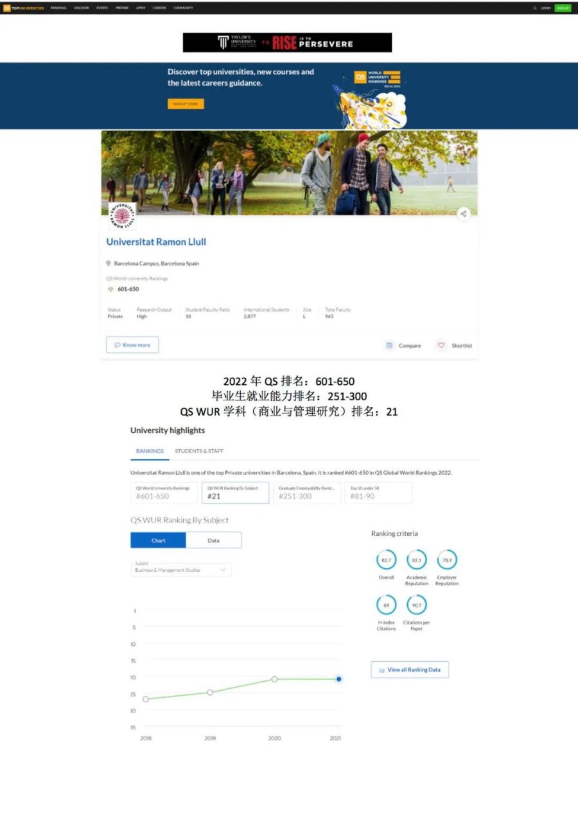
Task: Switch to the Students & Staff tab
Action: pos(199,451)
